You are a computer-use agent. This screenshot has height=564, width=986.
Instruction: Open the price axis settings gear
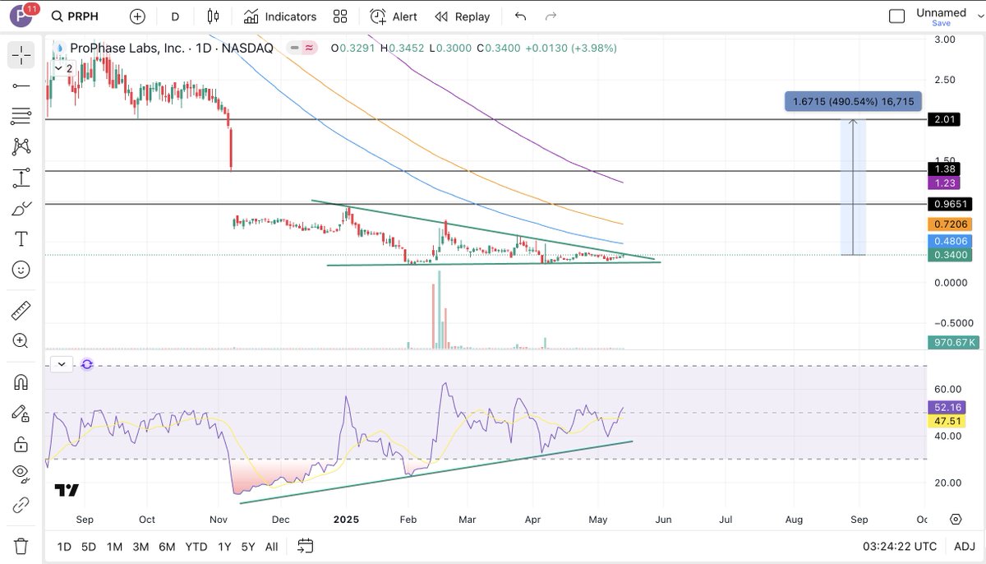[956, 520]
